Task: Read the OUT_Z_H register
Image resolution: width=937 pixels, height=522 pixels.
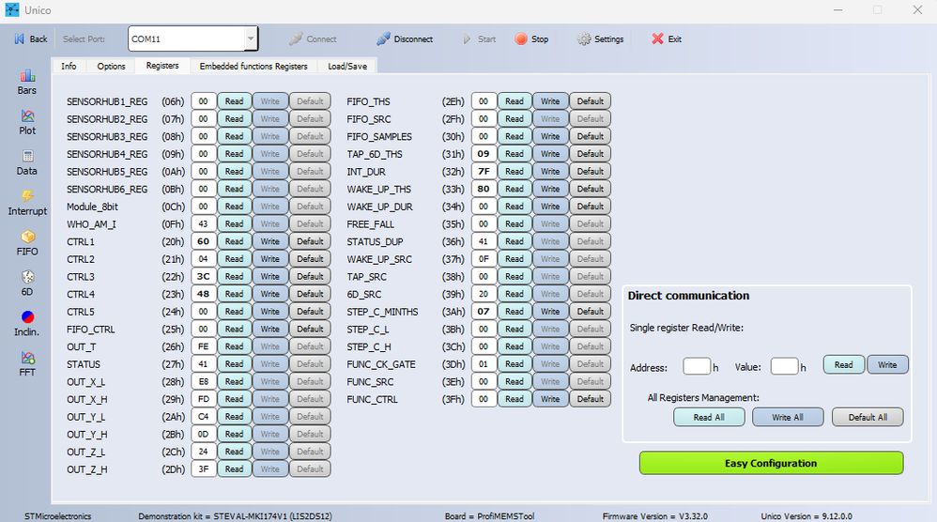Action: tap(235, 468)
